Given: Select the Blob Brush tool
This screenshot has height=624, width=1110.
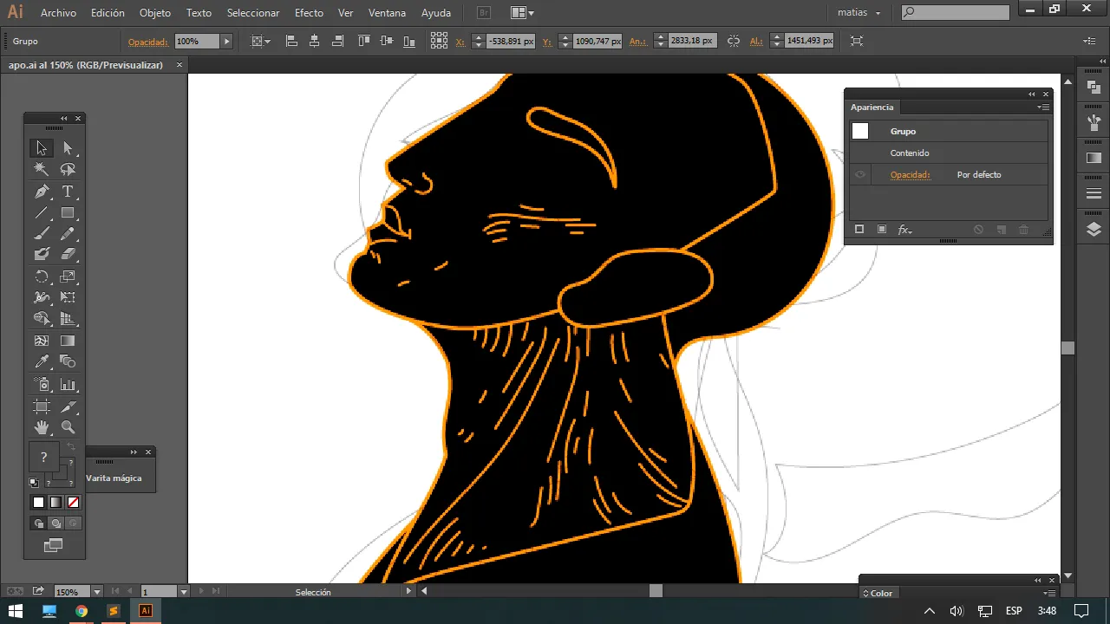Looking at the screenshot, I should 42,255.
